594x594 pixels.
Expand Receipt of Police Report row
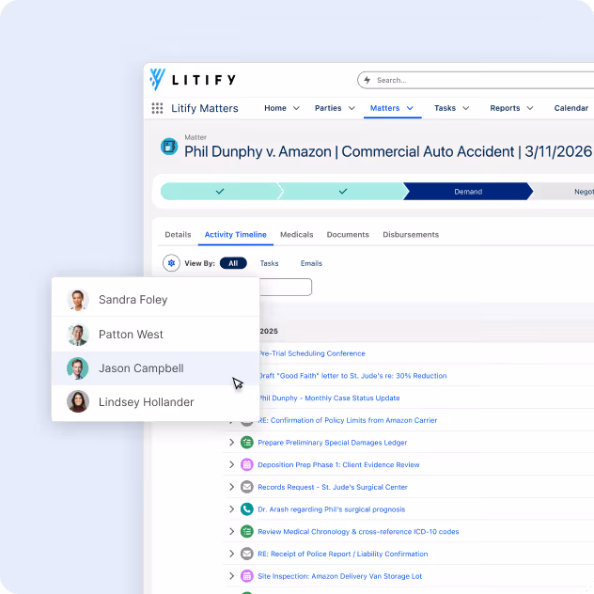pos(231,554)
